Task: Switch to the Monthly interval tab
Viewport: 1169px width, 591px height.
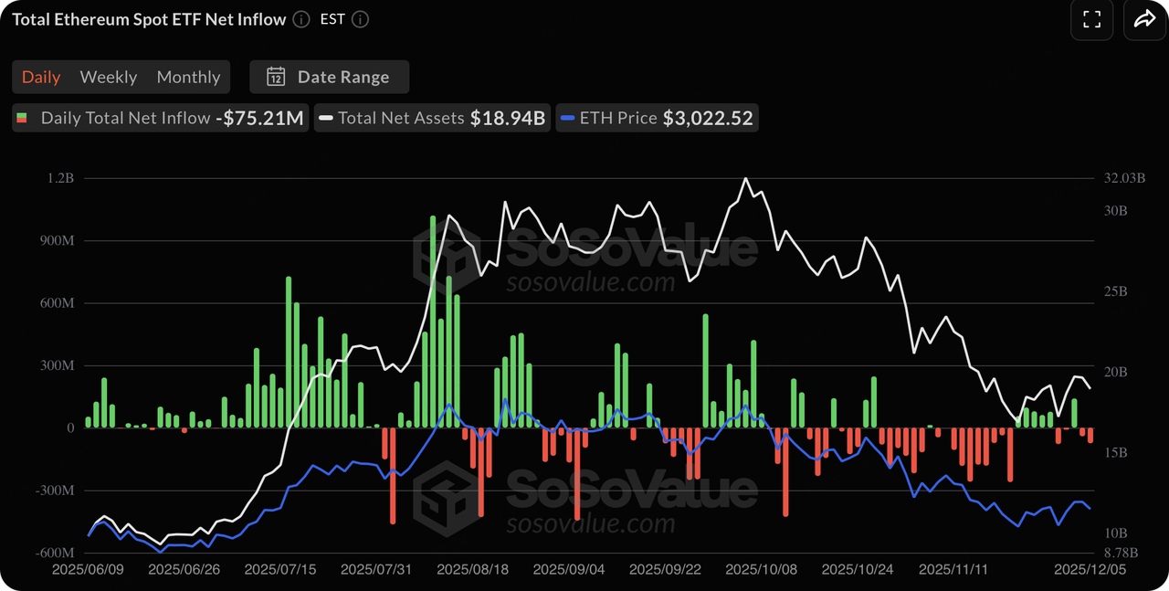Action: pyautogui.click(x=188, y=77)
